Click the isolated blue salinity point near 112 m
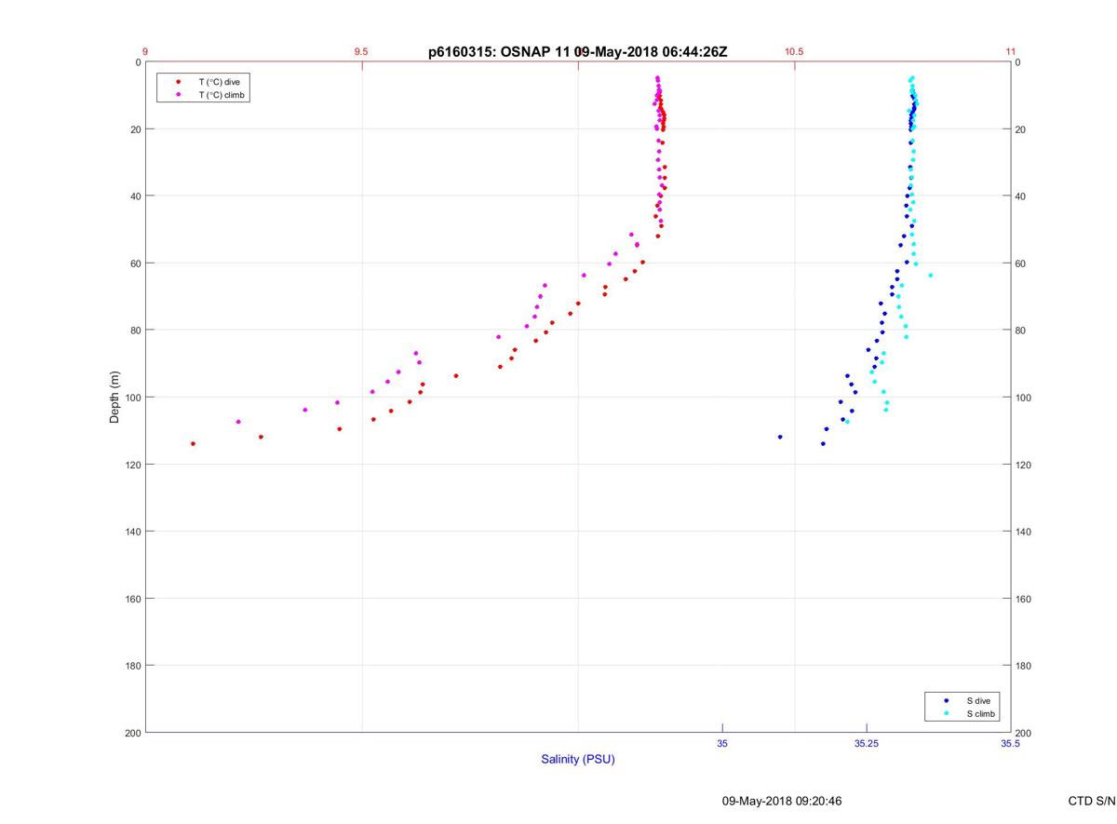 coord(780,437)
